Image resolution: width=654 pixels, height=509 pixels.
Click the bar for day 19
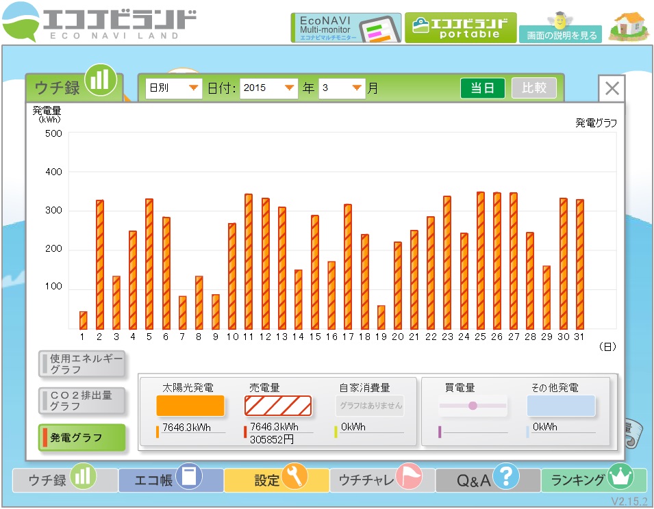click(x=381, y=317)
